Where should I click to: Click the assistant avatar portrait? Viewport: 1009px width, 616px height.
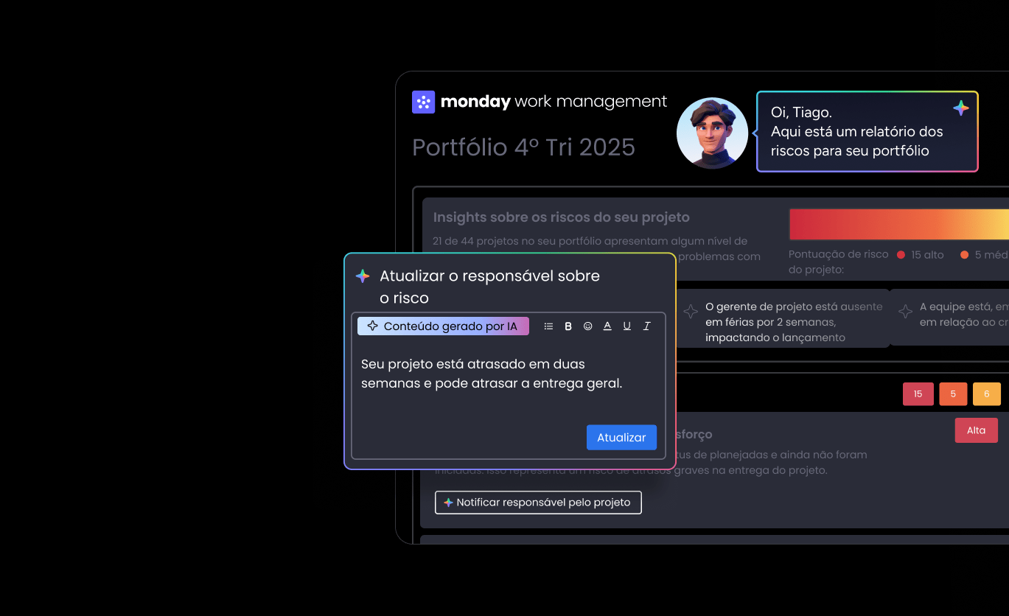(x=712, y=133)
